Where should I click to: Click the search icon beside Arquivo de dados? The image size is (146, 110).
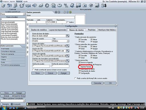pos(68,46)
